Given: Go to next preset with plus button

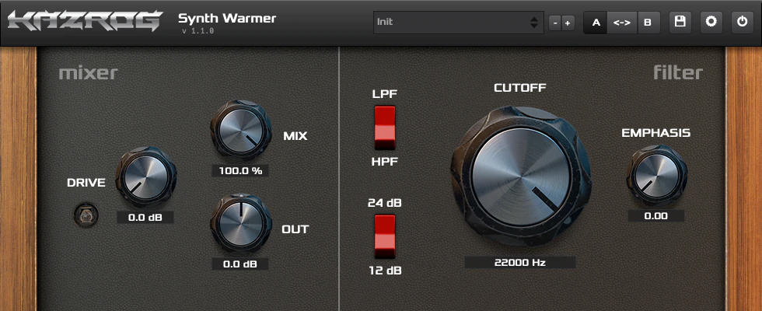Looking at the screenshot, I should (568, 23).
